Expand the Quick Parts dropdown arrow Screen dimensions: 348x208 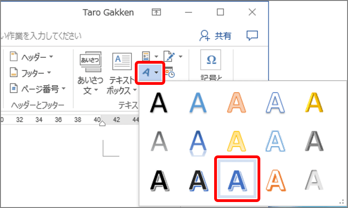point(156,57)
